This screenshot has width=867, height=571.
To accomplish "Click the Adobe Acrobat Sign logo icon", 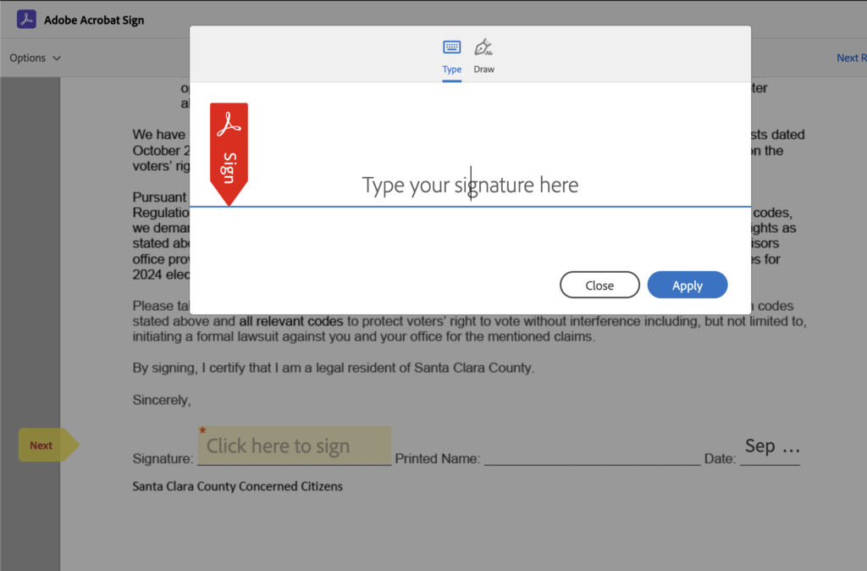I will point(26,19).
